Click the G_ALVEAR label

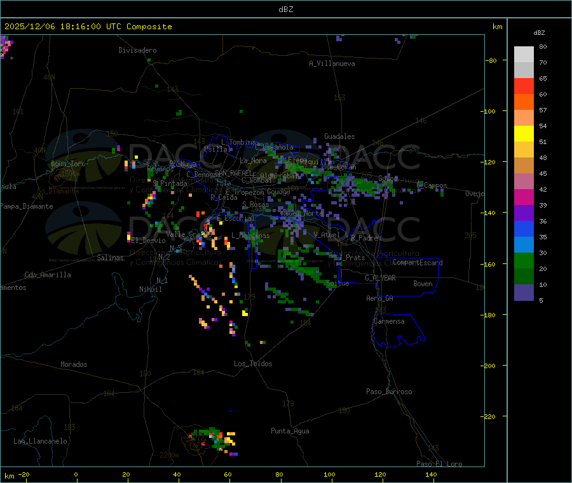click(380, 278)
